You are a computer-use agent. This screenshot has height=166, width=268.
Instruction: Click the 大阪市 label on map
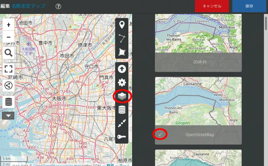(x=59, y=98)
